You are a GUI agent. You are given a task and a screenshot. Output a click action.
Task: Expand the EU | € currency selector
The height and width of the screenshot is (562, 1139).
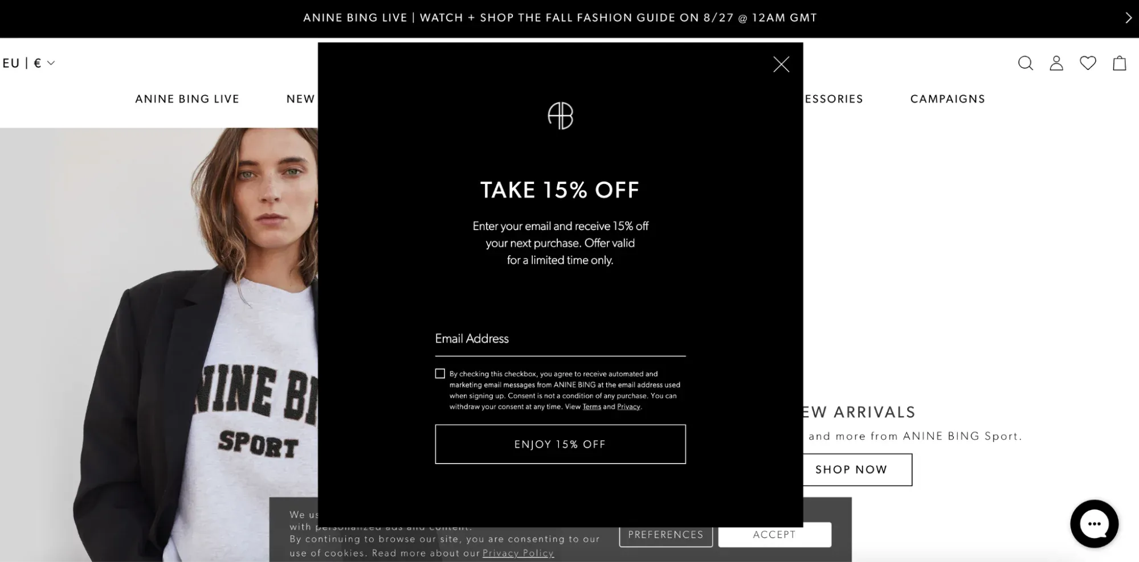click(x=28, y=63)
